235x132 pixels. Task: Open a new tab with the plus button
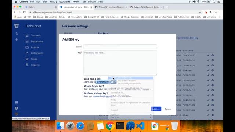pos(167,7)
